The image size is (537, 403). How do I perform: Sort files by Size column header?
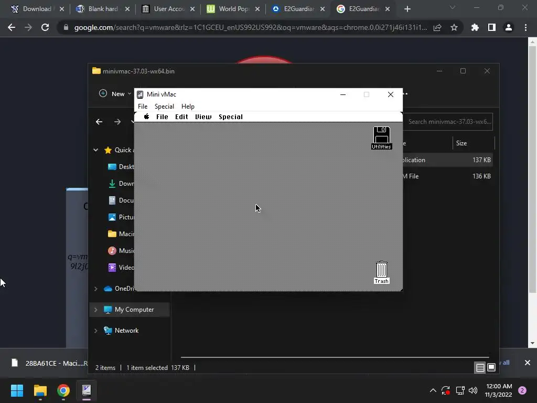473,143
